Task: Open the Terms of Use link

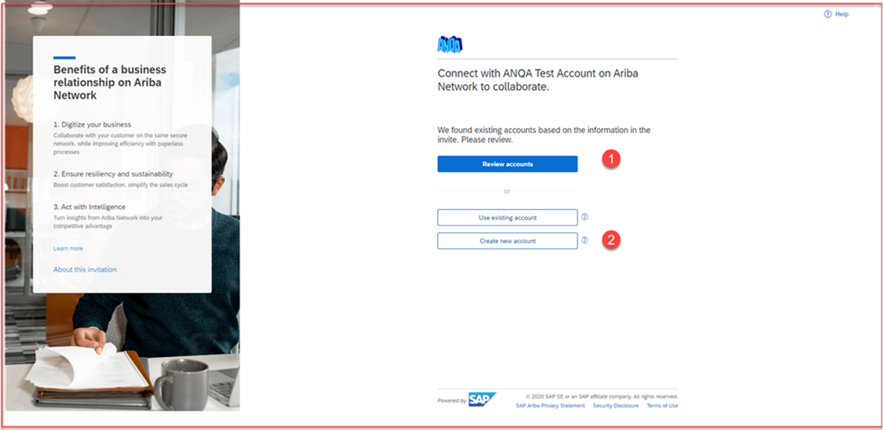Action: [662, 405]
